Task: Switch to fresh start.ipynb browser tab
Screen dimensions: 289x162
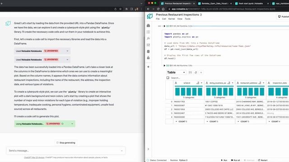Action: [x=251, y=4]
